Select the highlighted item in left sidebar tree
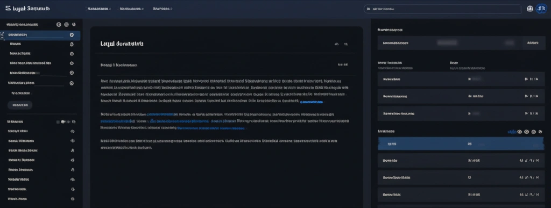This screenshot has width=551, height=208. click(x=41, y=35)
